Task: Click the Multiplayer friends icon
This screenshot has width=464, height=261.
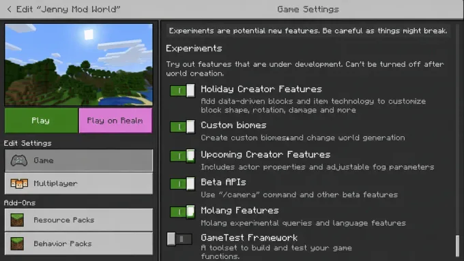Action: point(19,183)
